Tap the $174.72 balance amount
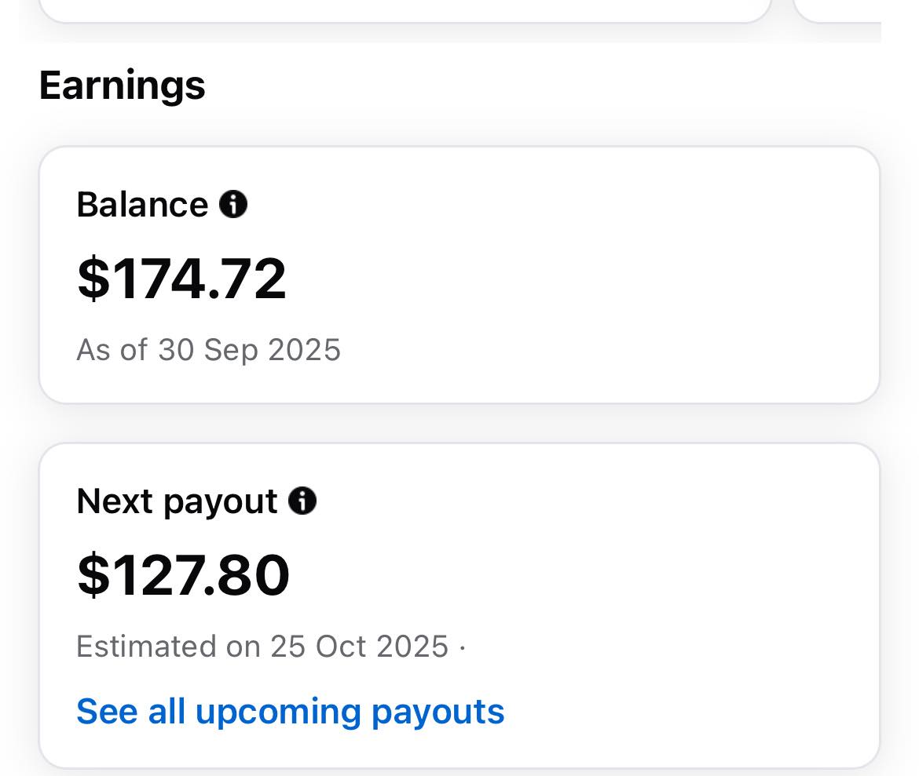The image size is (919, 776). (x=181, y=279)
